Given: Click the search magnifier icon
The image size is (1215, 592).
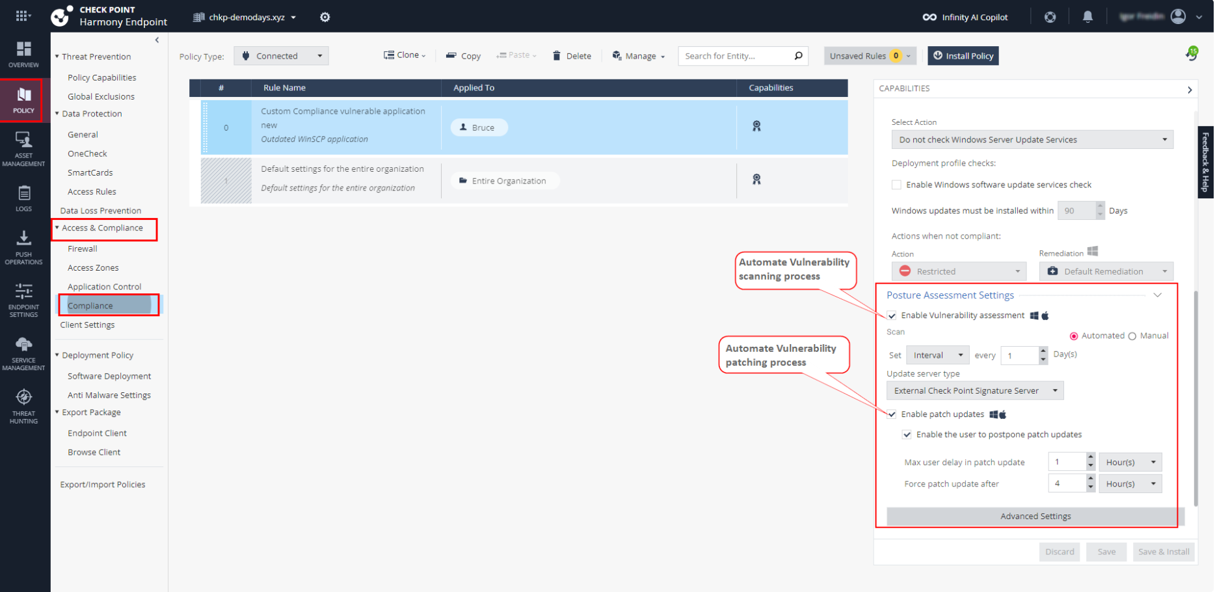Looking at the screenshot, I should (x=798, y=56).
